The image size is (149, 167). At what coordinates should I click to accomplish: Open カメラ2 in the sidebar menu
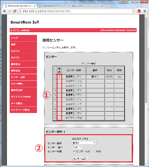pos(23,58)
